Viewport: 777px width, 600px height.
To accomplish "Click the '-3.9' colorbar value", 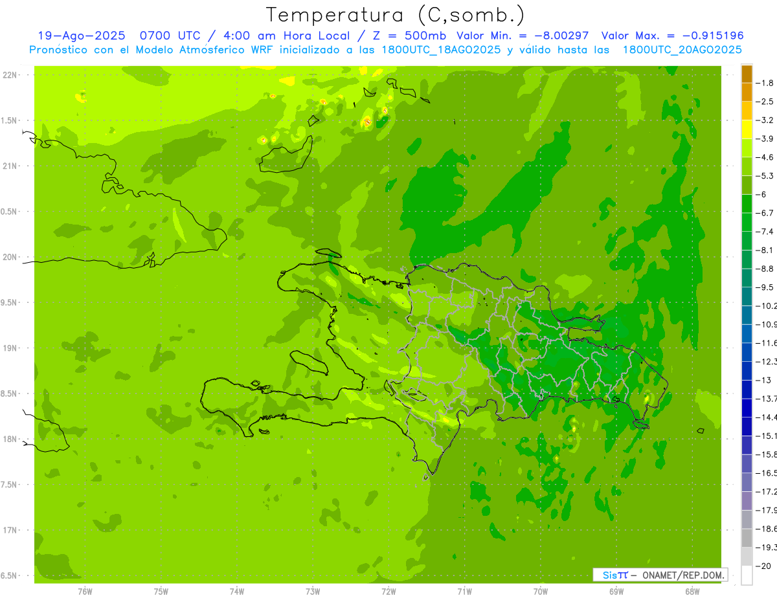I will 766,139.
